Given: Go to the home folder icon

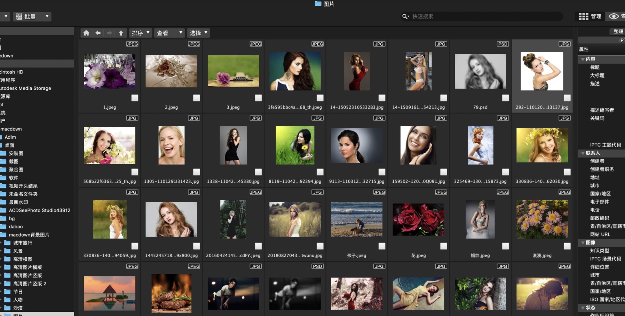Looking at the screenshot, I should [86, 33].
